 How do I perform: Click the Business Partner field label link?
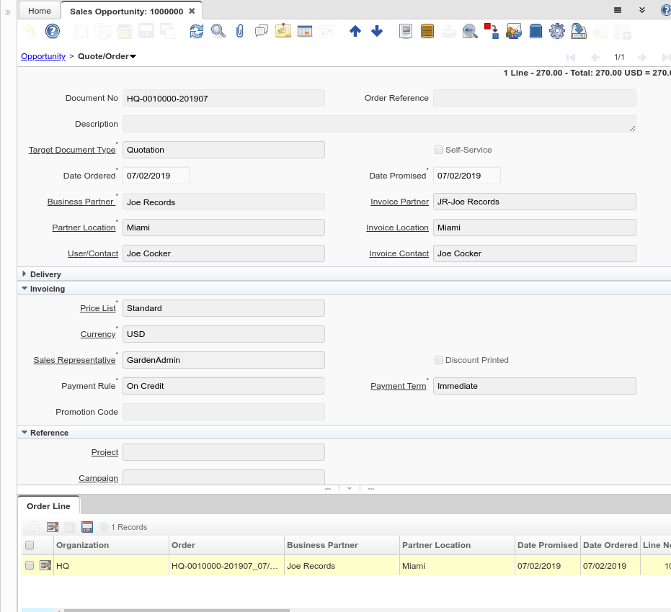pyautogui.click(x=81, y=202)
